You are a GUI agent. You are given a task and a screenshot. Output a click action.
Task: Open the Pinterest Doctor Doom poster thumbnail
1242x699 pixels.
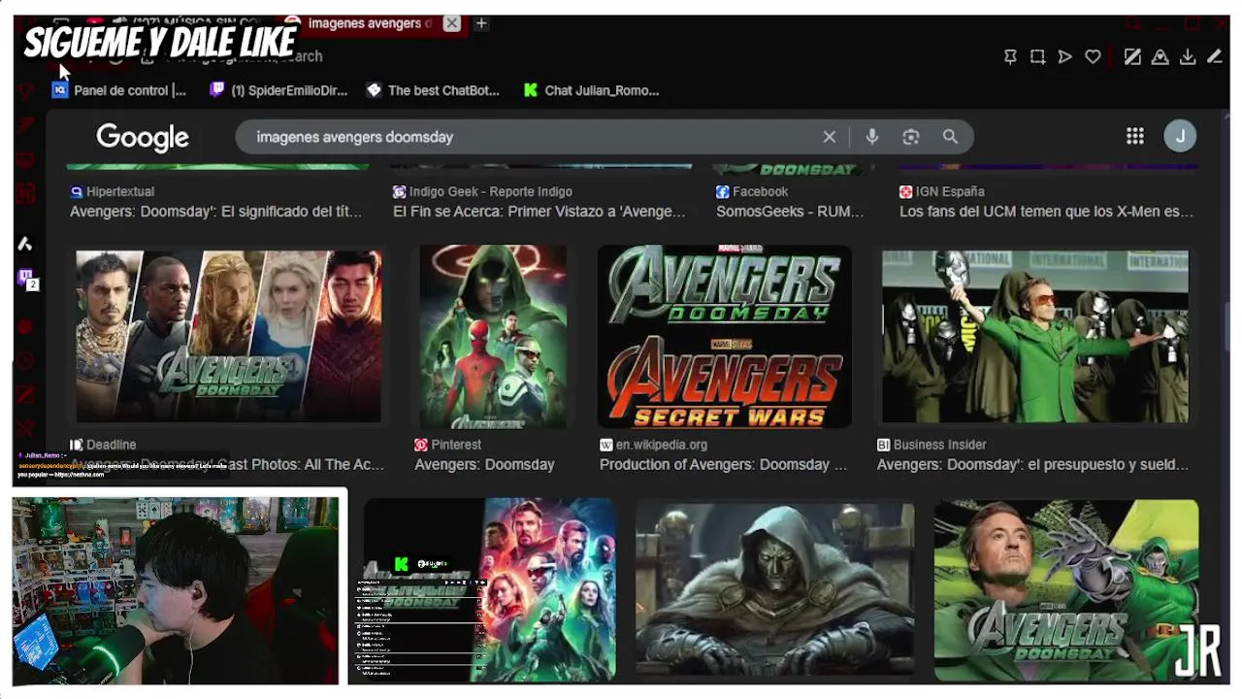click(x=493, y=336)
